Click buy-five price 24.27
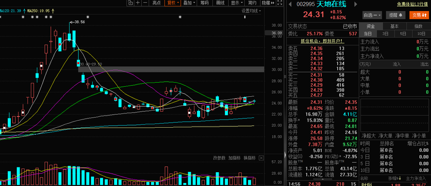The height and width of the screenshot is (186, 431). pos(316,95)
